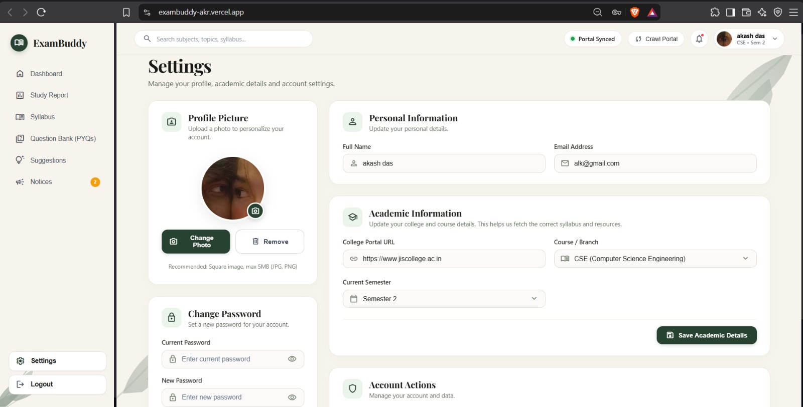This screenshot has width=803, height=407.
Task: Click the Portal Synced status pill
Action: 593,39
